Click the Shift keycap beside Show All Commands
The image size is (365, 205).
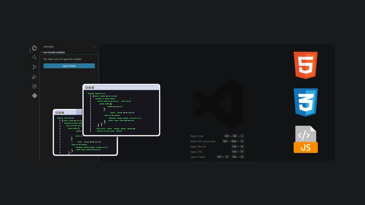(234, 141)
